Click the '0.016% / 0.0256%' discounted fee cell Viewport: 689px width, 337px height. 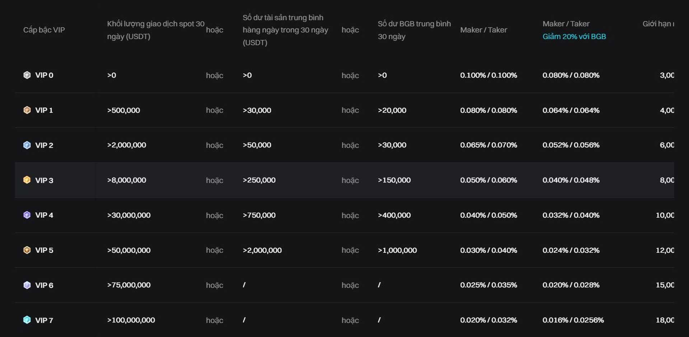pyautogui.click(x=573, y=320)
